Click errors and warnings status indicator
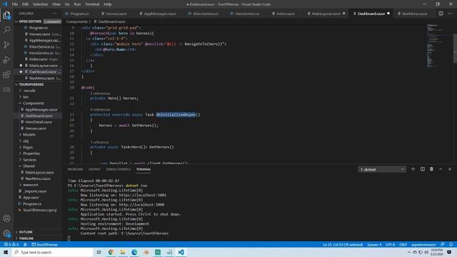Image resolution: width=457 pixels, height=257 pixels. (11, 244)
